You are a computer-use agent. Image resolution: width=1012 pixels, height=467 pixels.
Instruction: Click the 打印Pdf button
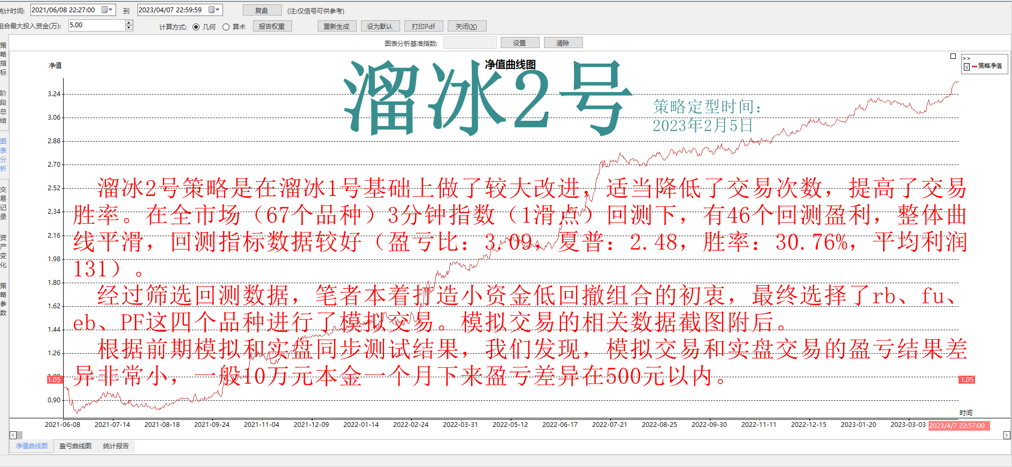pos(424,26)
